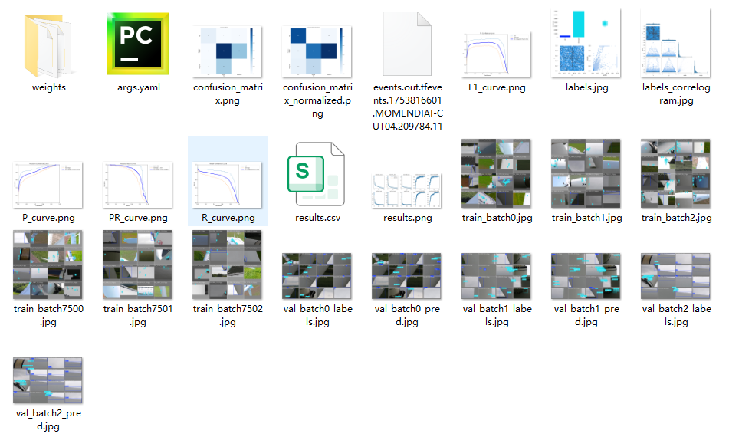Click the 'val_batch0_pred.jpg' file name label
Viewport: 729px width, 447px height.
(x=407, y=315)
